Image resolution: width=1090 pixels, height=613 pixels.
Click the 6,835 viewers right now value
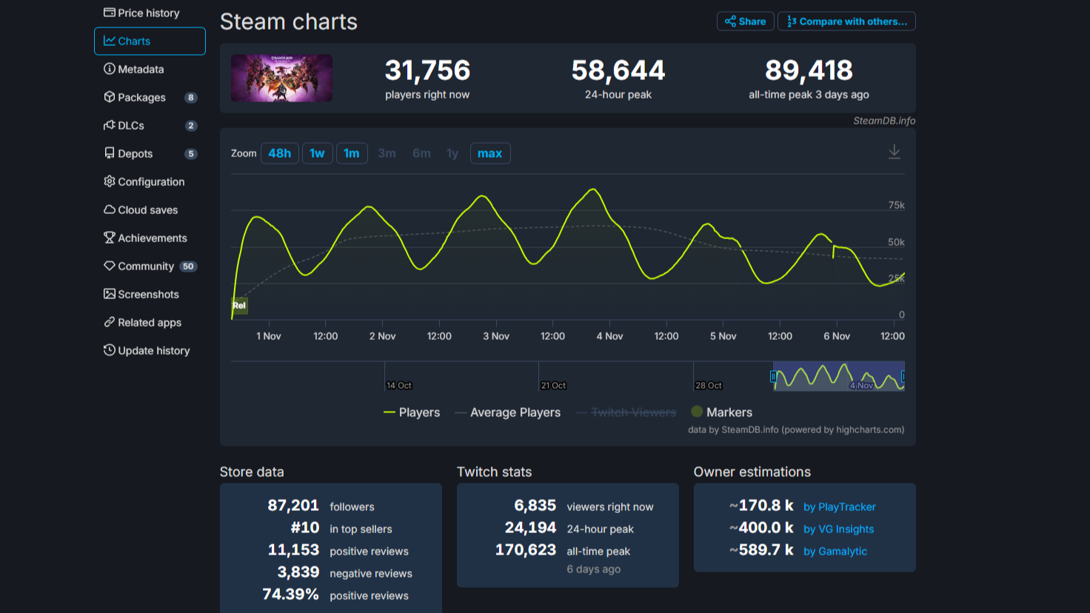[535, 506]
